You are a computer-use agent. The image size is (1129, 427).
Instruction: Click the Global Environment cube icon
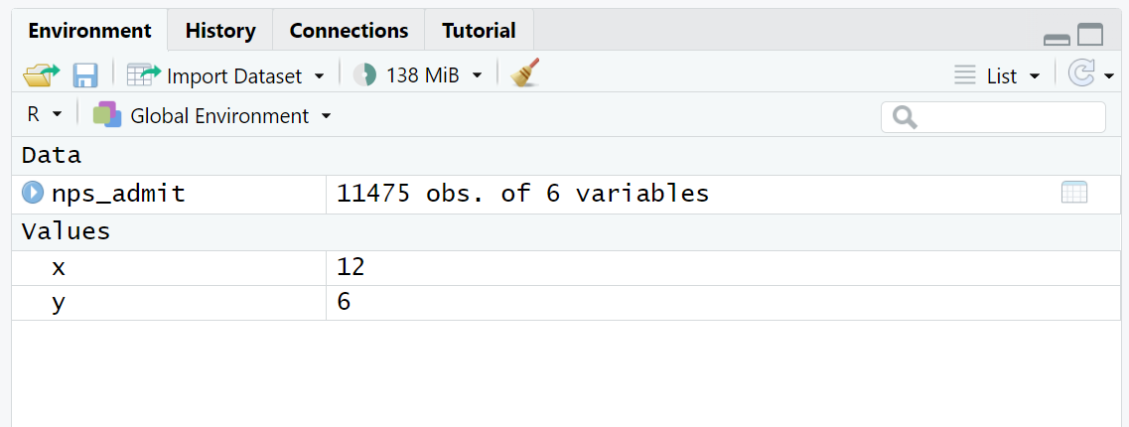click(x=107, y=115)
